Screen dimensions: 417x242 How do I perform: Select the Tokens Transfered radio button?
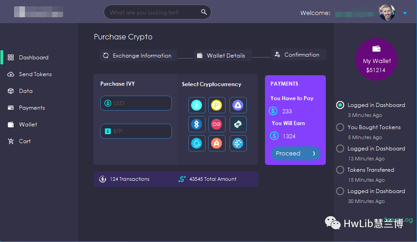coord(340,170)
